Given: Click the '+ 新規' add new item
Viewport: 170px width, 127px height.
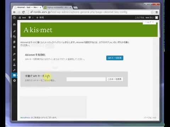Looking at the screenshot, I should [x=40, y=18].
